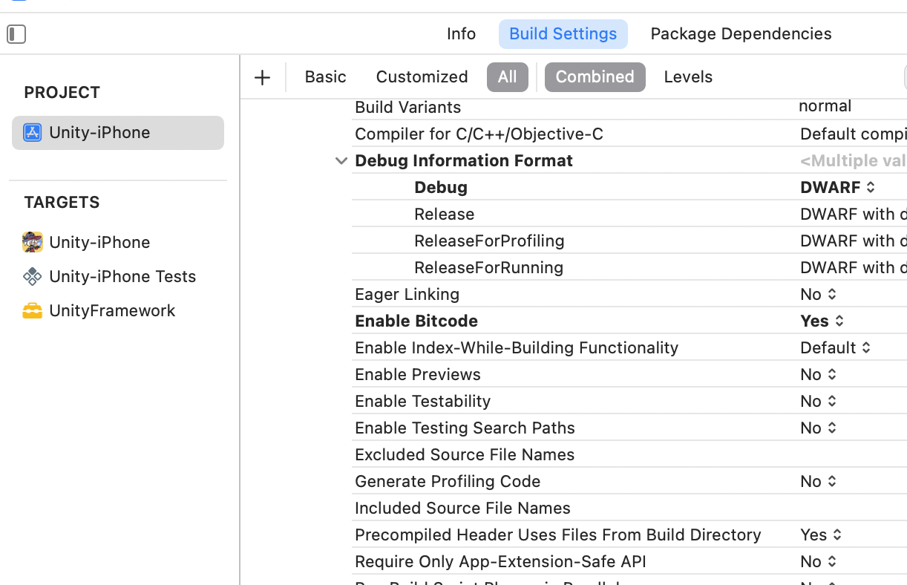Click ReleaseForRunning DWARF value
The width and height of the screenshot is (907, 585).
click(854, 267)
